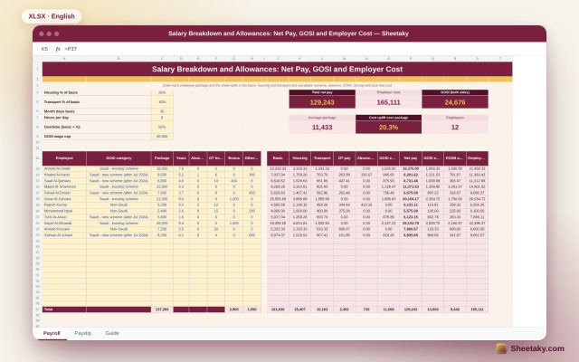The width and height of the screenshot is (579, 362).
Task: Click the Month days basis label
Action: (97, 111)
